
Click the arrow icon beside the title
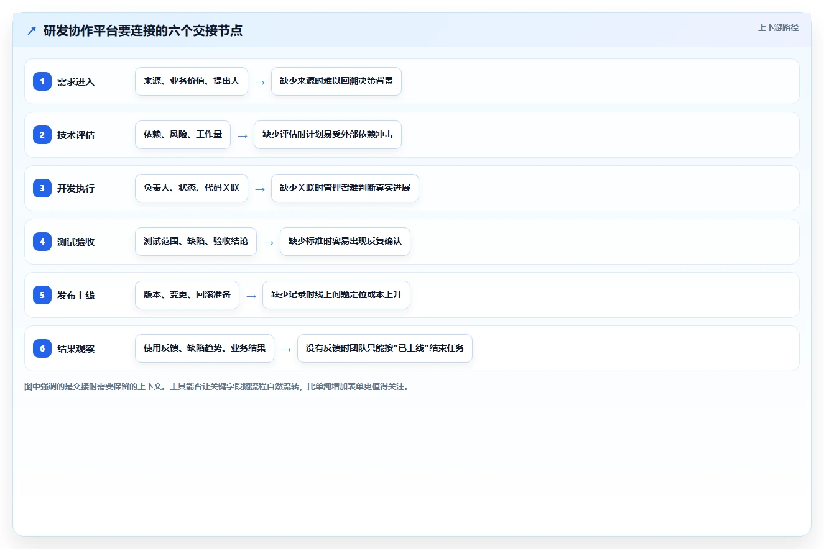click(x=32, y=30)
